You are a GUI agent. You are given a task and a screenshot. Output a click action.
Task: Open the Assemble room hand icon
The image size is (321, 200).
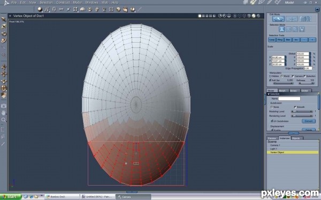click(x=246, y=2)
